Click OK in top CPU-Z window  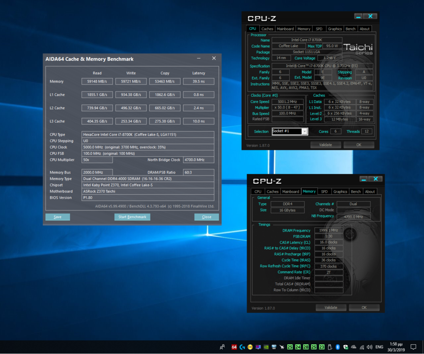click(x=359, y=145)
